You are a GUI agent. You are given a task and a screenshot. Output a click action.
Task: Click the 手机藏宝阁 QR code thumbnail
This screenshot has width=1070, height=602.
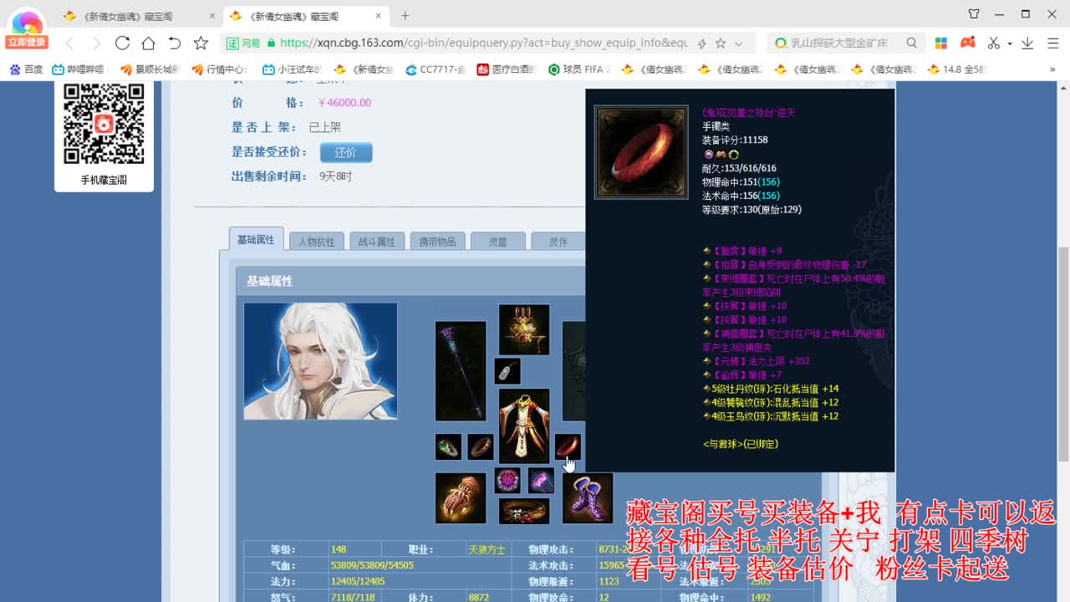103,125
